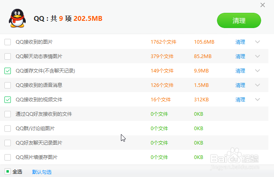This screenshot has width=274, height=177.
Task: Click the 126个文件 count text
Action: 162,85
